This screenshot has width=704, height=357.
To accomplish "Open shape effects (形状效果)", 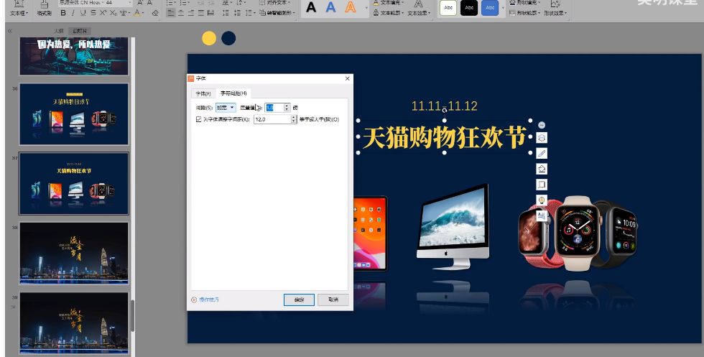I will [x=555, y=9].
